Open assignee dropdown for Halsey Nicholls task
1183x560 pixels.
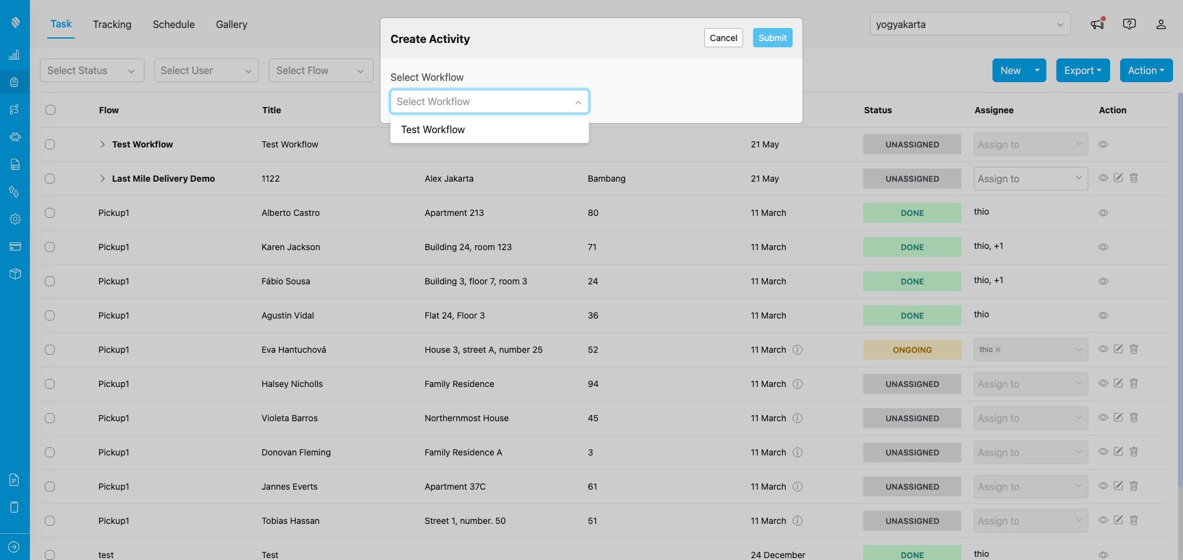1030,384
